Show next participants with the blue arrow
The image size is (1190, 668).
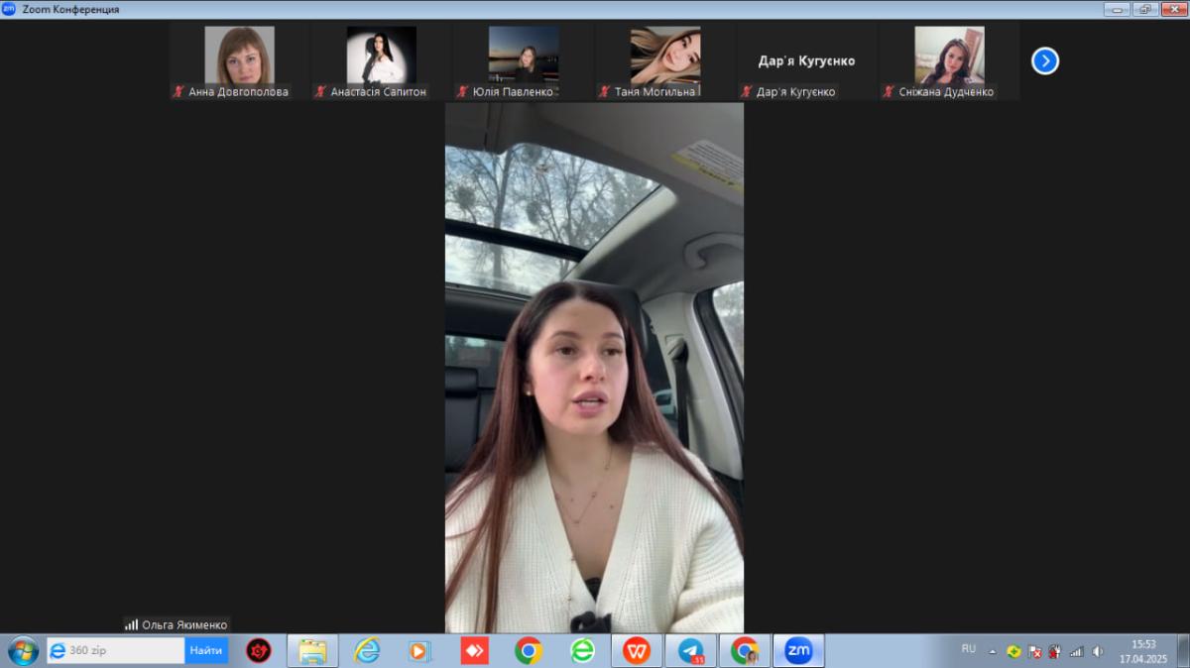(x=1044, y=61)
